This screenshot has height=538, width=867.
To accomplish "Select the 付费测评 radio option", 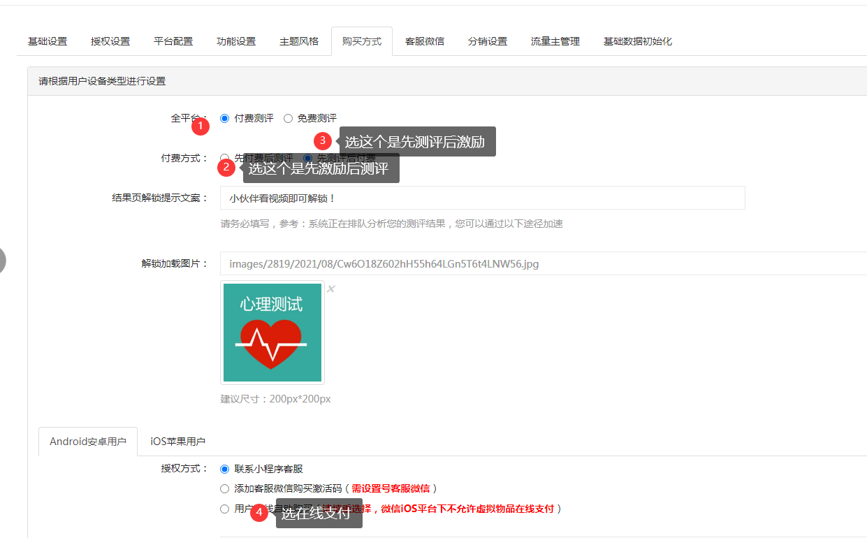I will point(224,119).
